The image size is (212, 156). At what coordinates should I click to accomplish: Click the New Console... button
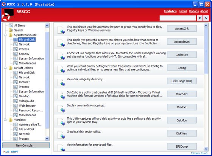tap(26, 145)
